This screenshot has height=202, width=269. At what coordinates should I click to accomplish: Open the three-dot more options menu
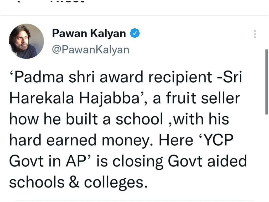pos(254,34)
